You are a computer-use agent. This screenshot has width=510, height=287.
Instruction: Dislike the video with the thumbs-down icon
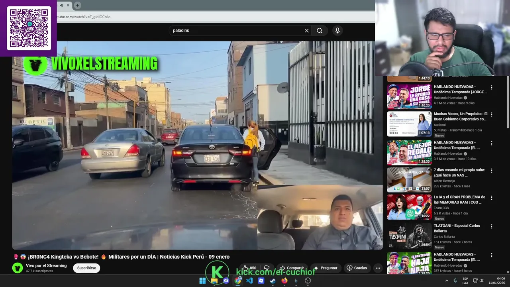[267, 268]
